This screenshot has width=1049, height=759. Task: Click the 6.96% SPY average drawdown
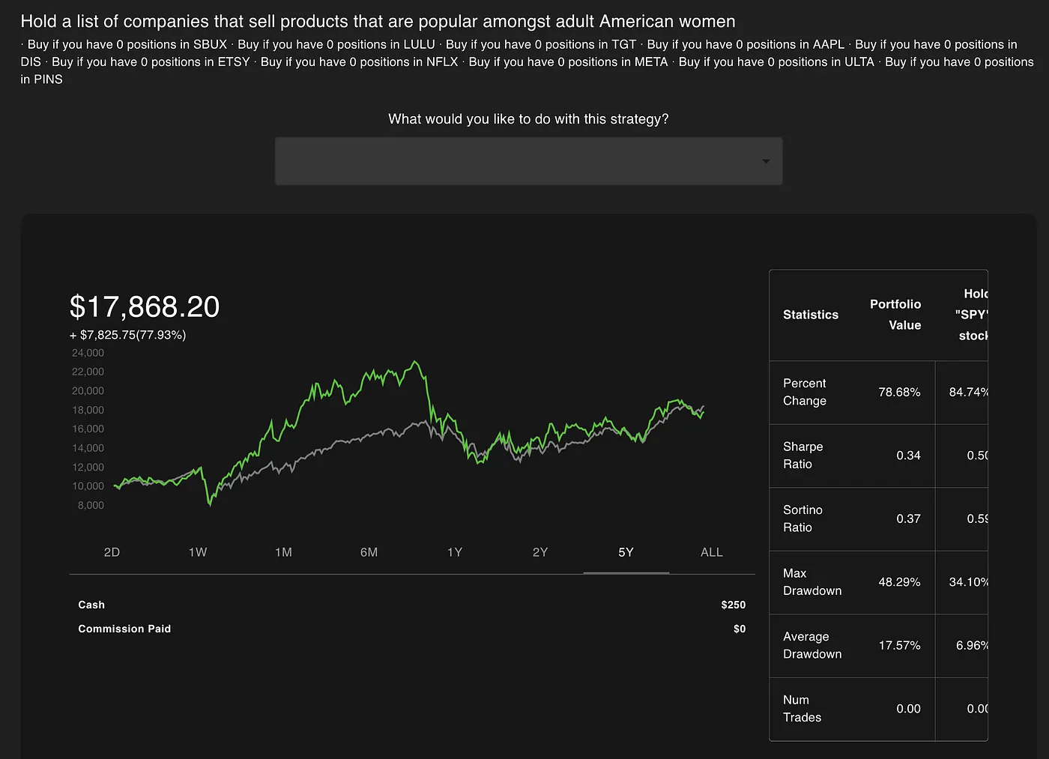(972, 645)
